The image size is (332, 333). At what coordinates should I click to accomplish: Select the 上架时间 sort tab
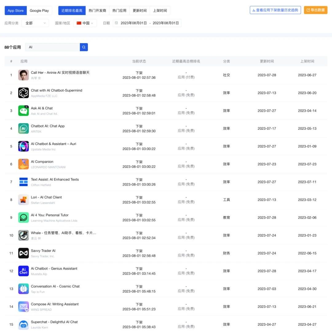(160, 10)
